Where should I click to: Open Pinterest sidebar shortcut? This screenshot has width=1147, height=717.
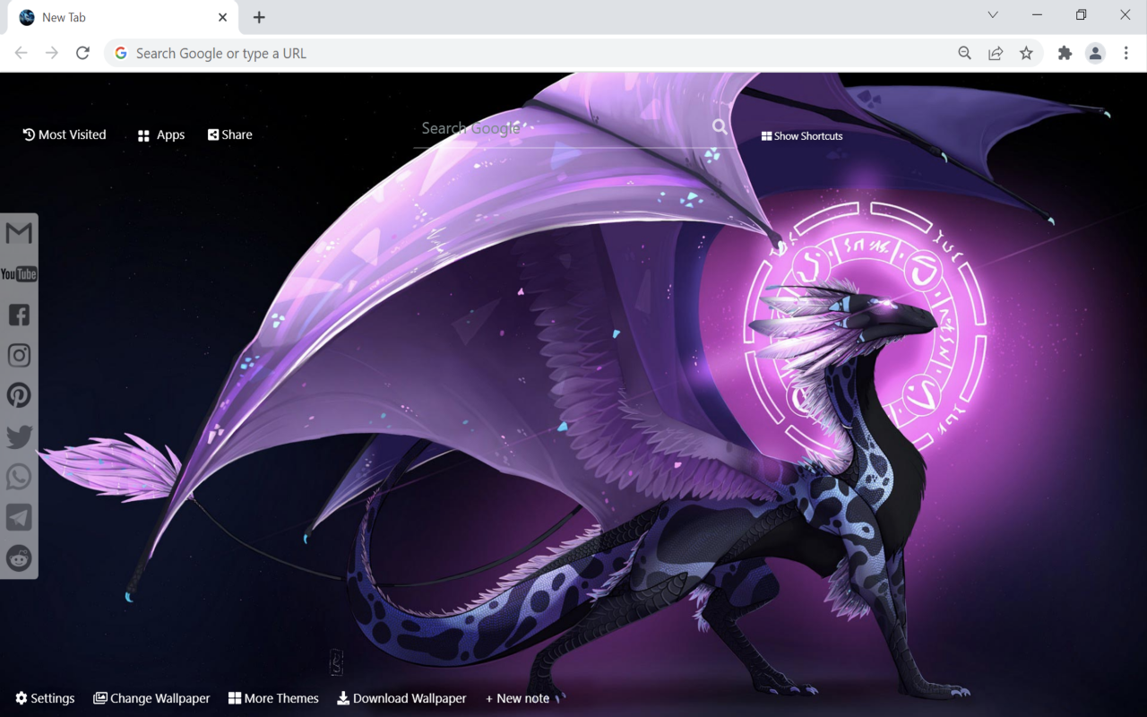[19, 395]
